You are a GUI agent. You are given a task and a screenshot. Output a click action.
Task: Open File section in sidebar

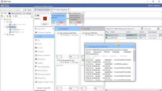click(38, 40)
